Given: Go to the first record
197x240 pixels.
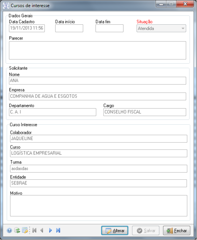Looking at the screenshot, I should (x=34, y=230).
